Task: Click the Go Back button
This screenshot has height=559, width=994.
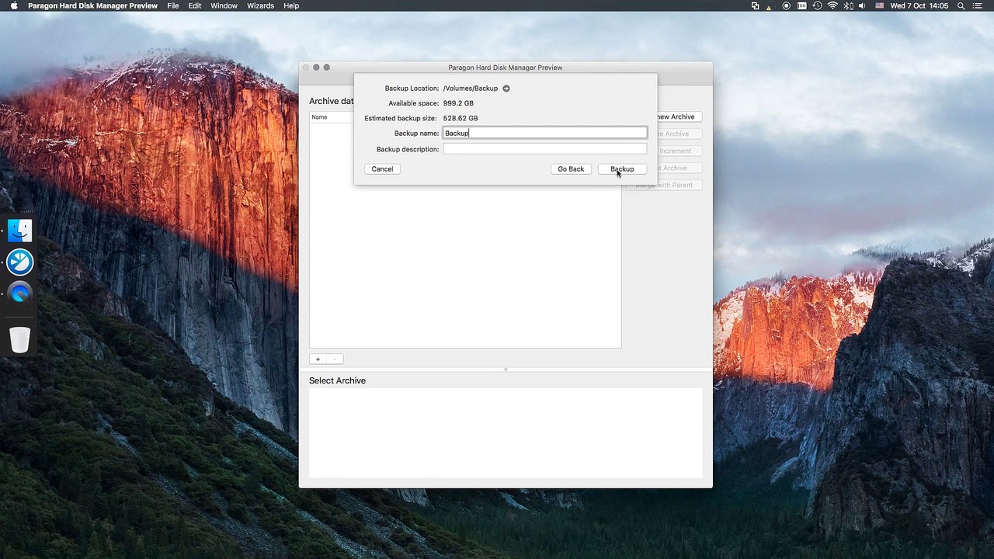Action: tap(571, 168)
